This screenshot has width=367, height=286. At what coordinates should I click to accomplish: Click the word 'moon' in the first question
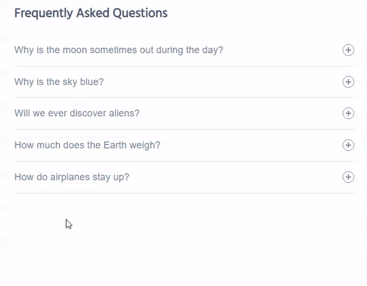75,50
